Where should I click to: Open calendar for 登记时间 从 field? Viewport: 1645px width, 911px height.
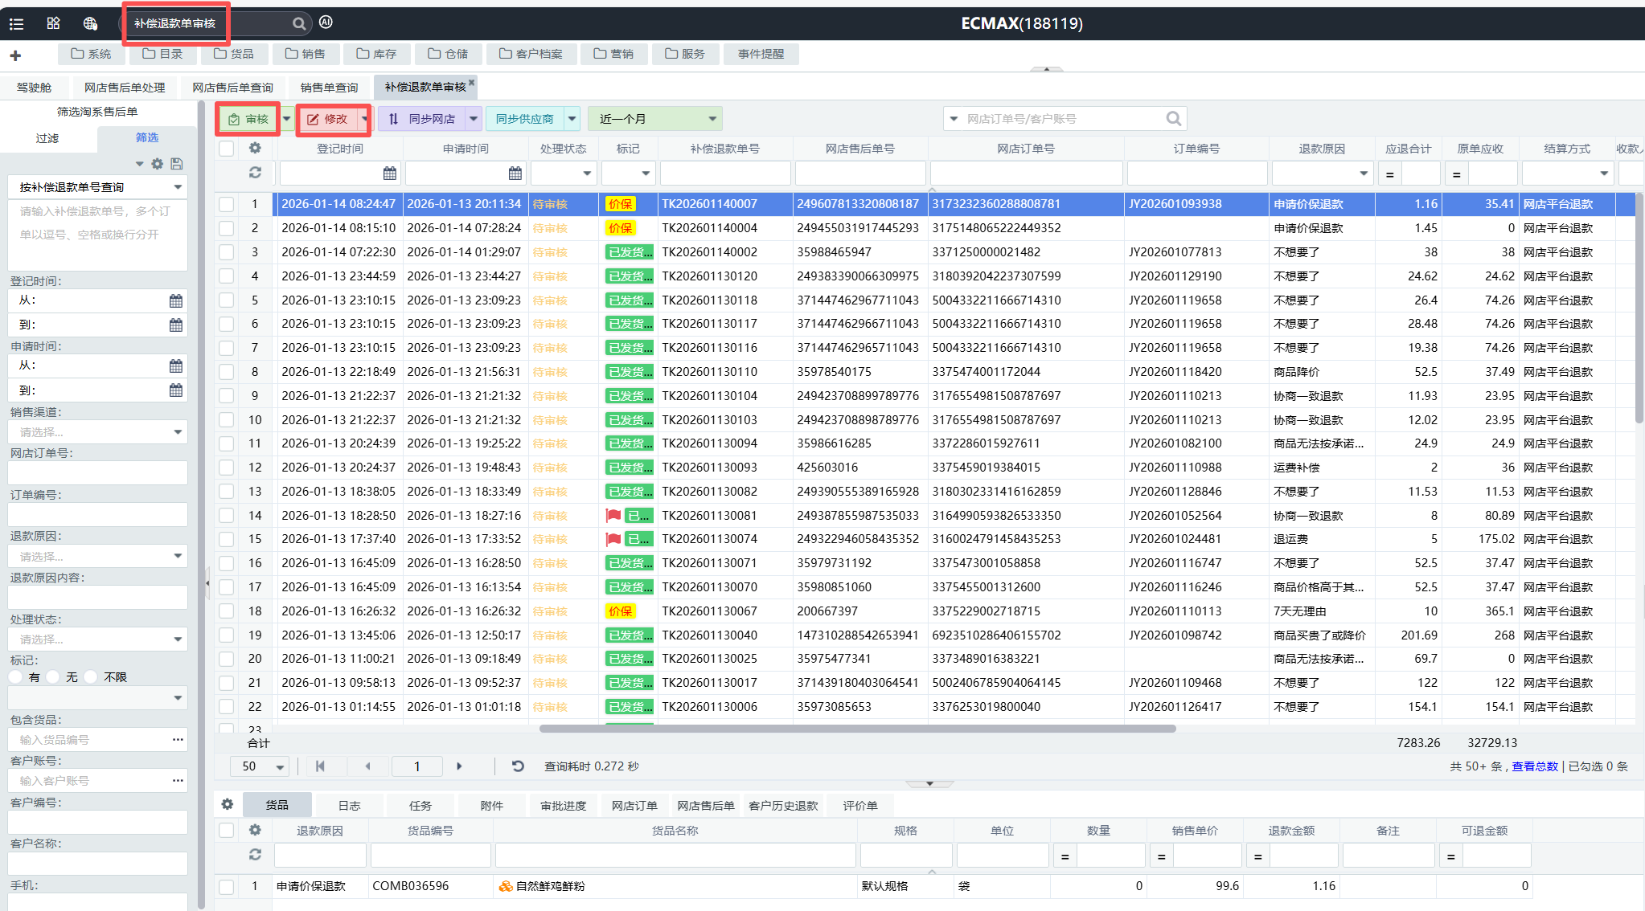pyautogui.click(x=176, y=300)
